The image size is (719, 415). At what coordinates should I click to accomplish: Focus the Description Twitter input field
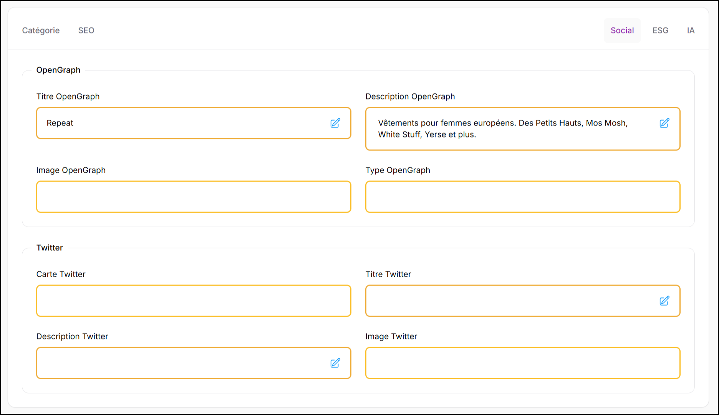point(181,363)
